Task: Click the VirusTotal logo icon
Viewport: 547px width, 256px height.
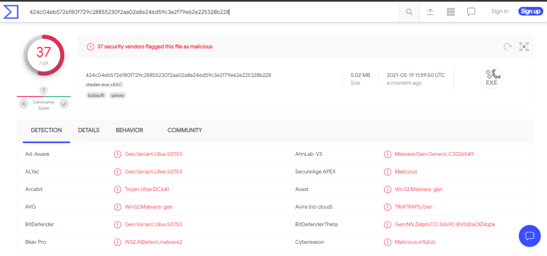Action: point(11,12)
